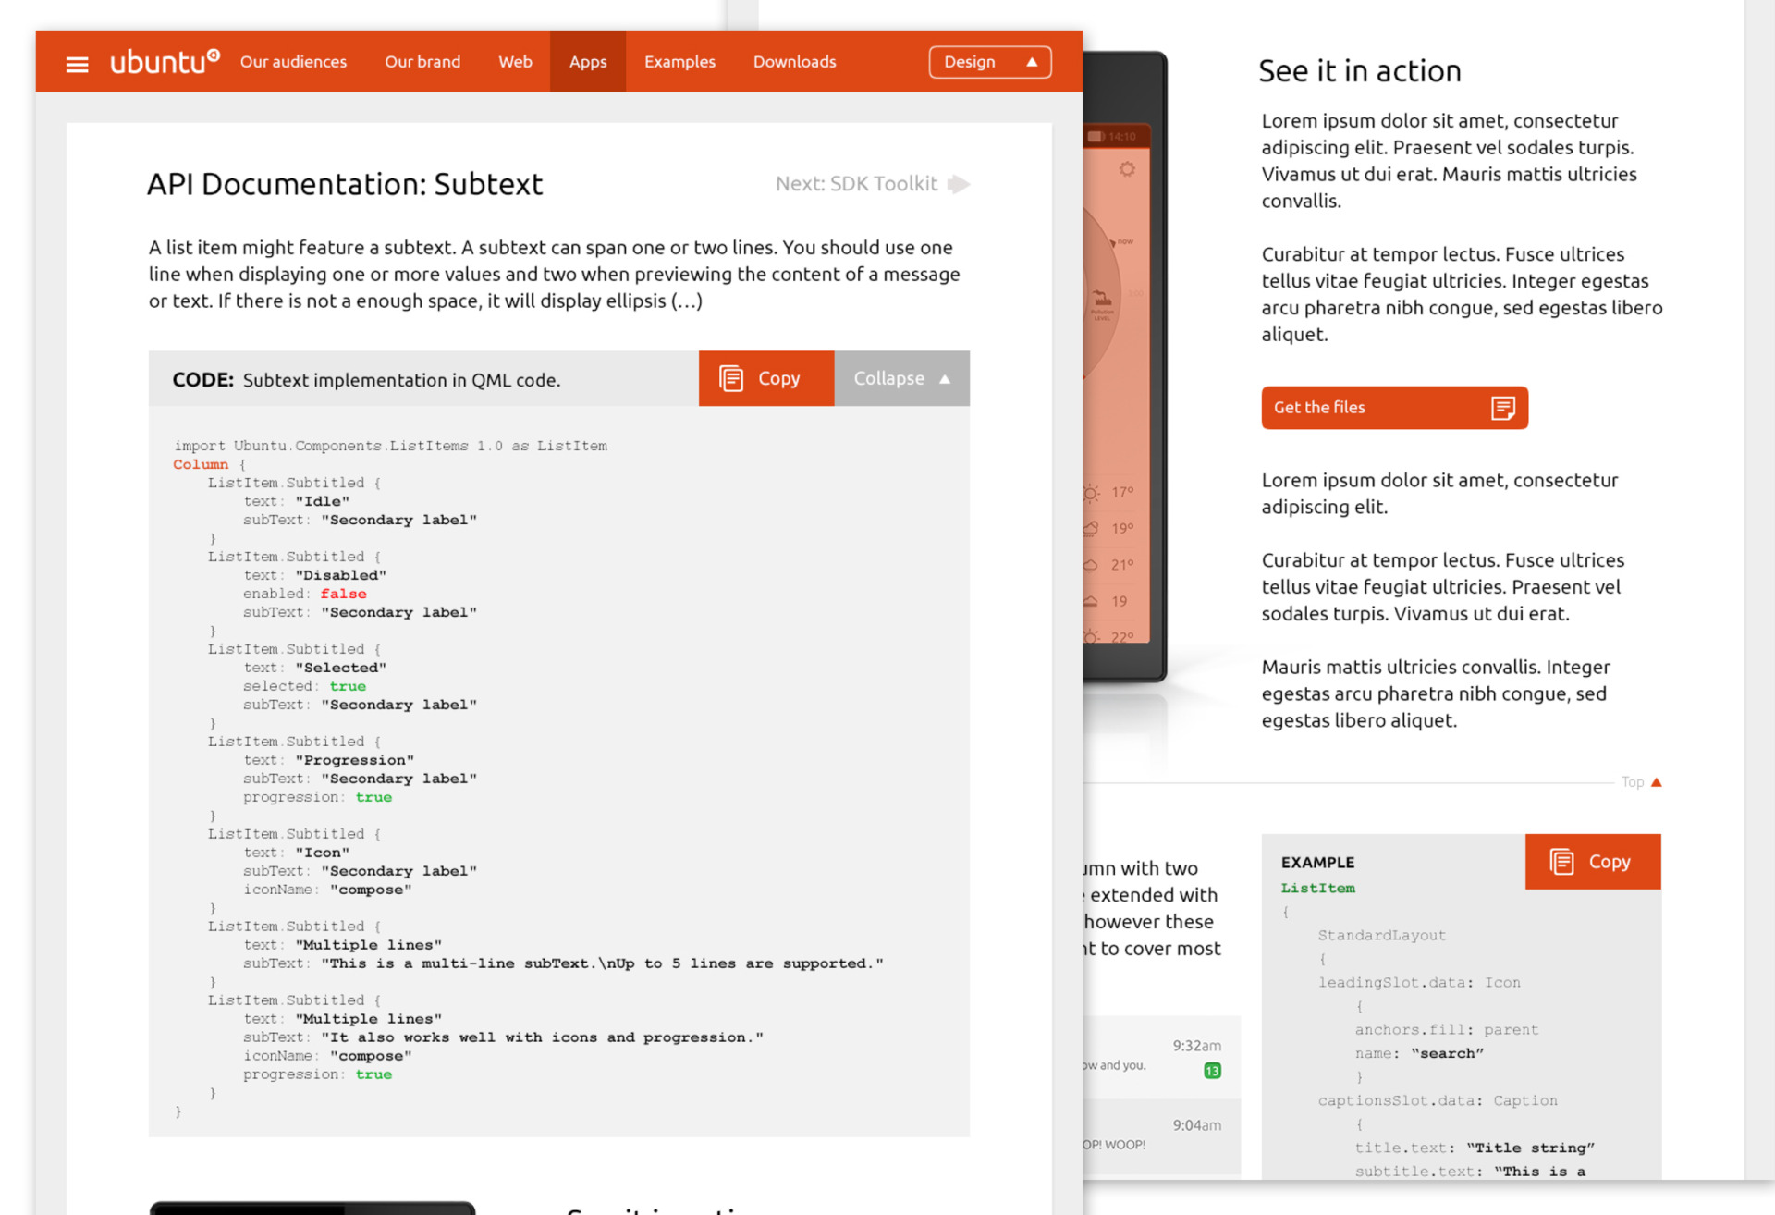The width and height of the screenshot is (1775, 1215).
Task: Click the 'See it in action' heading
Action: tap(1360, 71)
